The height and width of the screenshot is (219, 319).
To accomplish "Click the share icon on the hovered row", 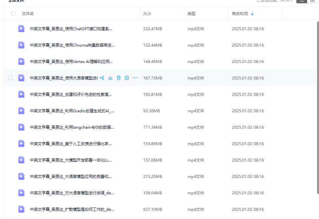I will (x=102, y=78).
